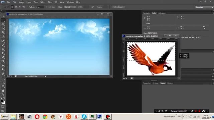
Task: Select the Pen tool
Action: [3, 74]
